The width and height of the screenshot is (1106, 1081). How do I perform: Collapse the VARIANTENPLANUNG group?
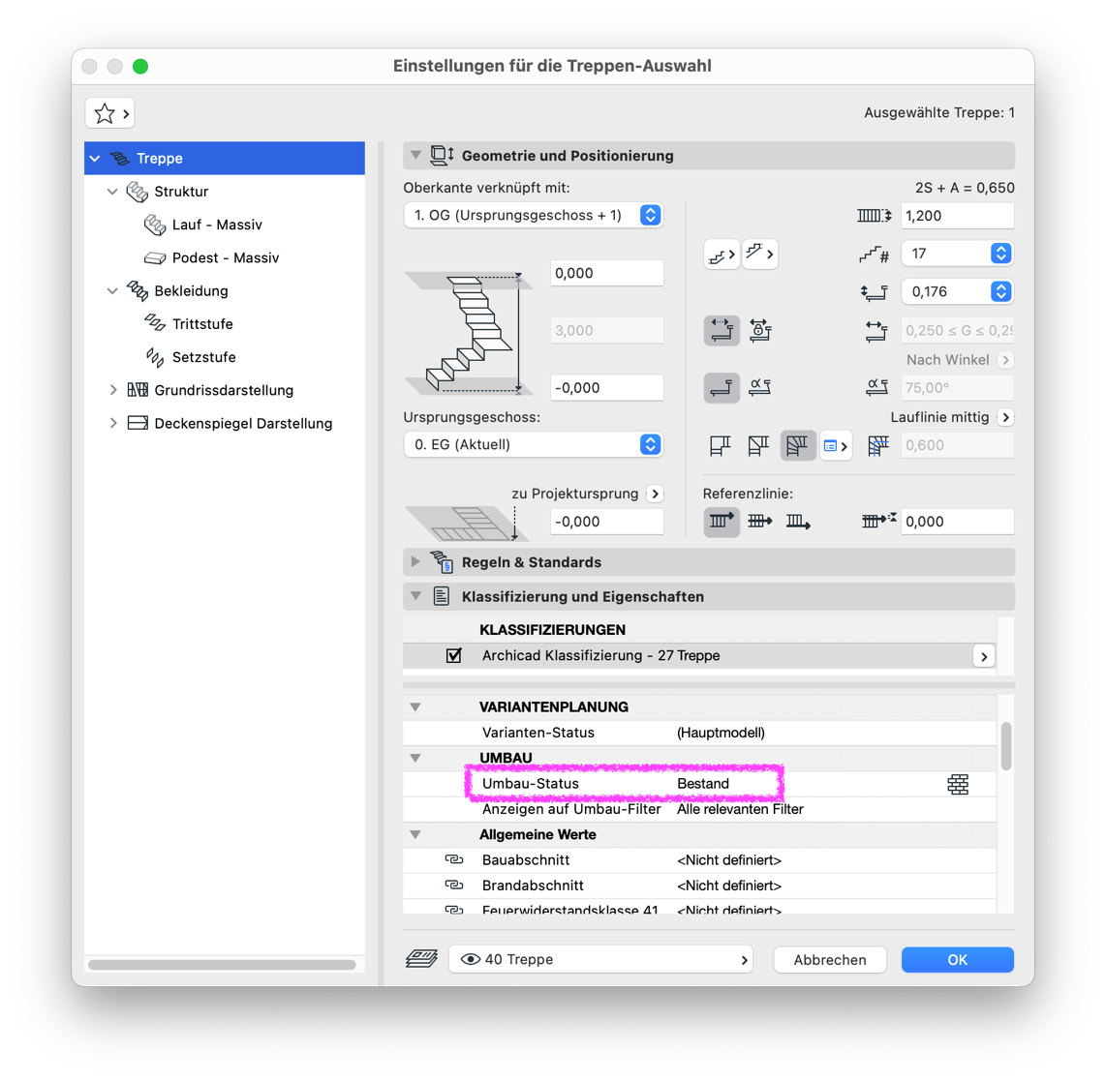point(415,706)
